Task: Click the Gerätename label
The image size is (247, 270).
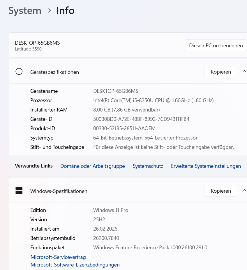Action: (44, 91)
